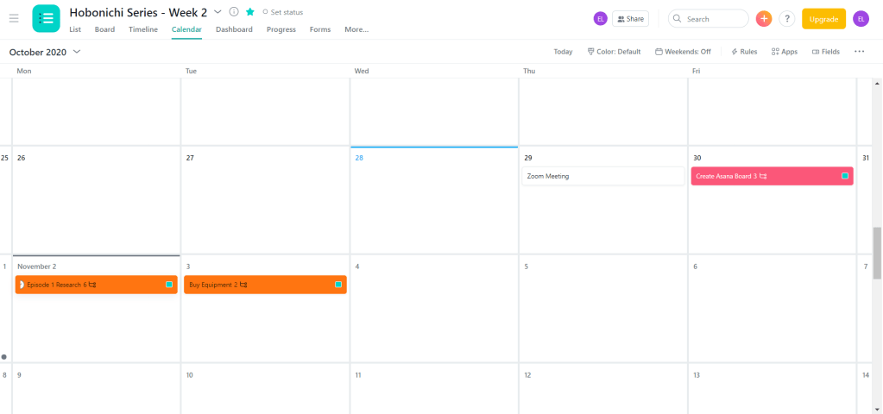Toggle the Weekends: Off setting

(683, 52)
